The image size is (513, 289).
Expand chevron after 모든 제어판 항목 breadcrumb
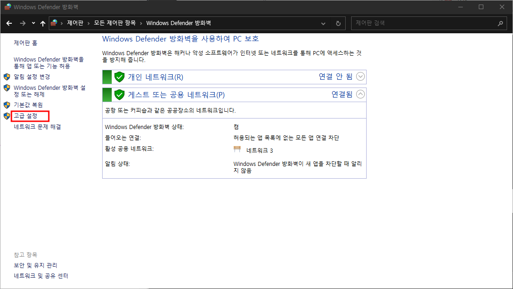pos(141,23)
